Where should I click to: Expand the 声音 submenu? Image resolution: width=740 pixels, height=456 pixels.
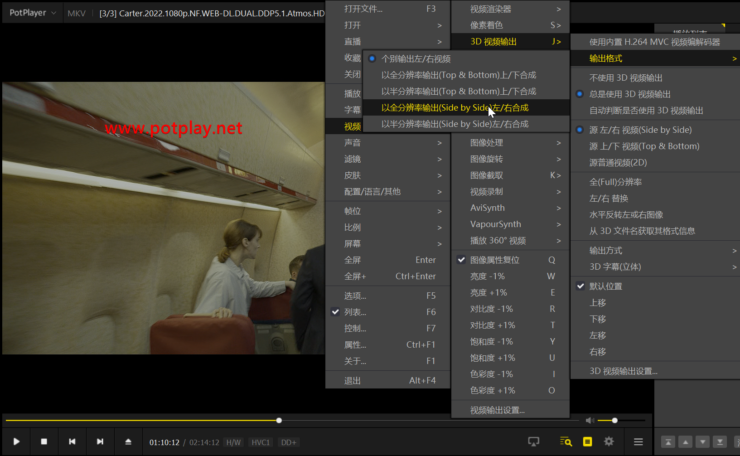coord(388,143)
